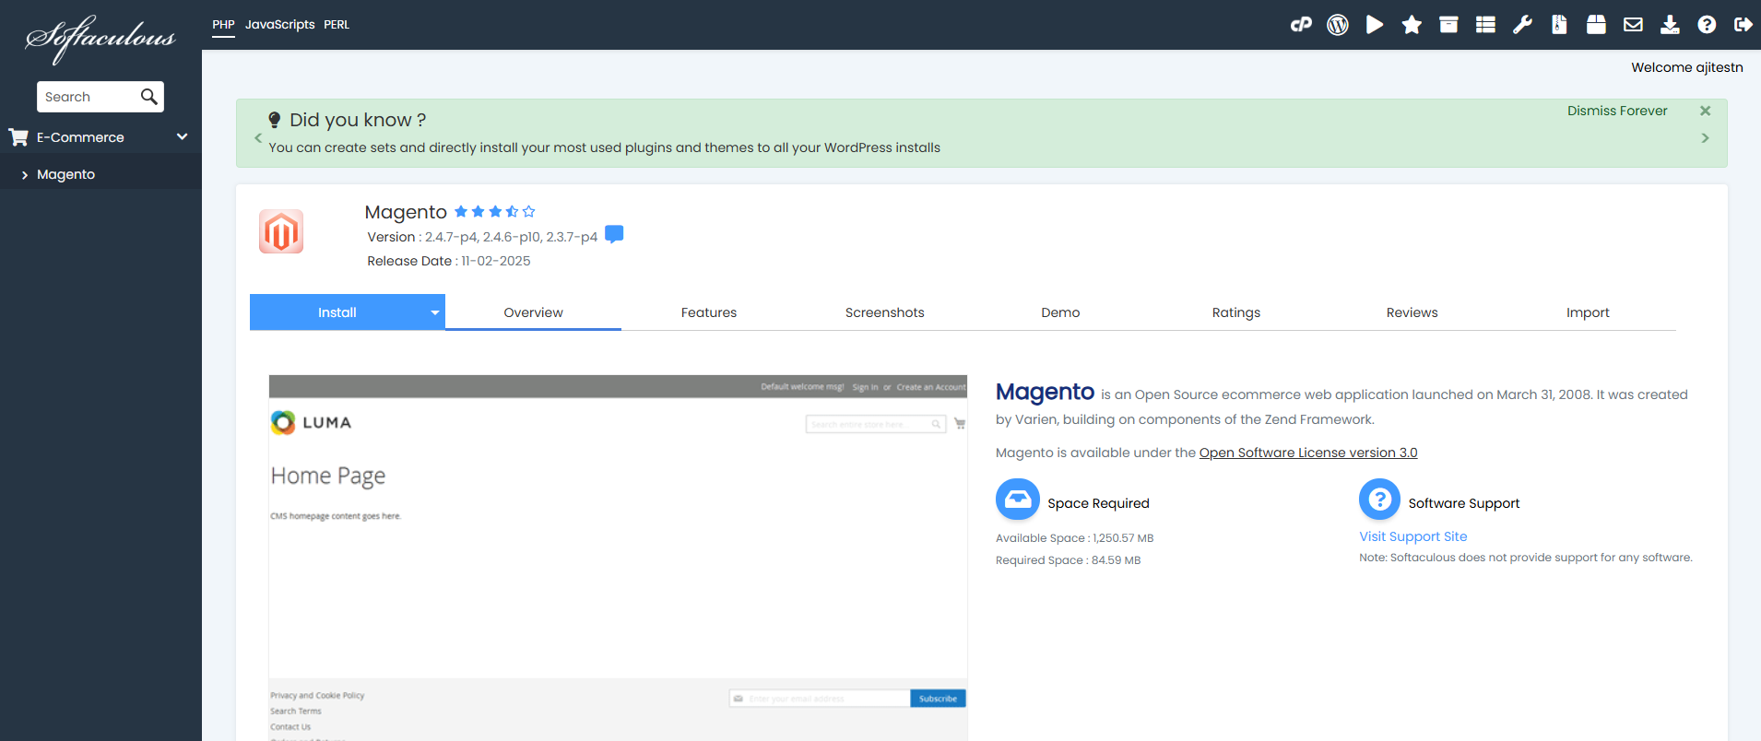
Task: Click the zip file backups icon
Action: pos(1559,25)
